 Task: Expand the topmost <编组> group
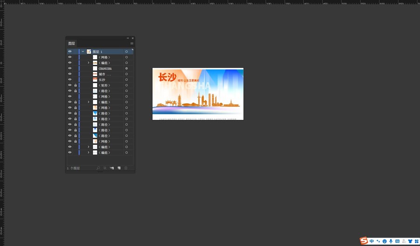tap(88, 63)
